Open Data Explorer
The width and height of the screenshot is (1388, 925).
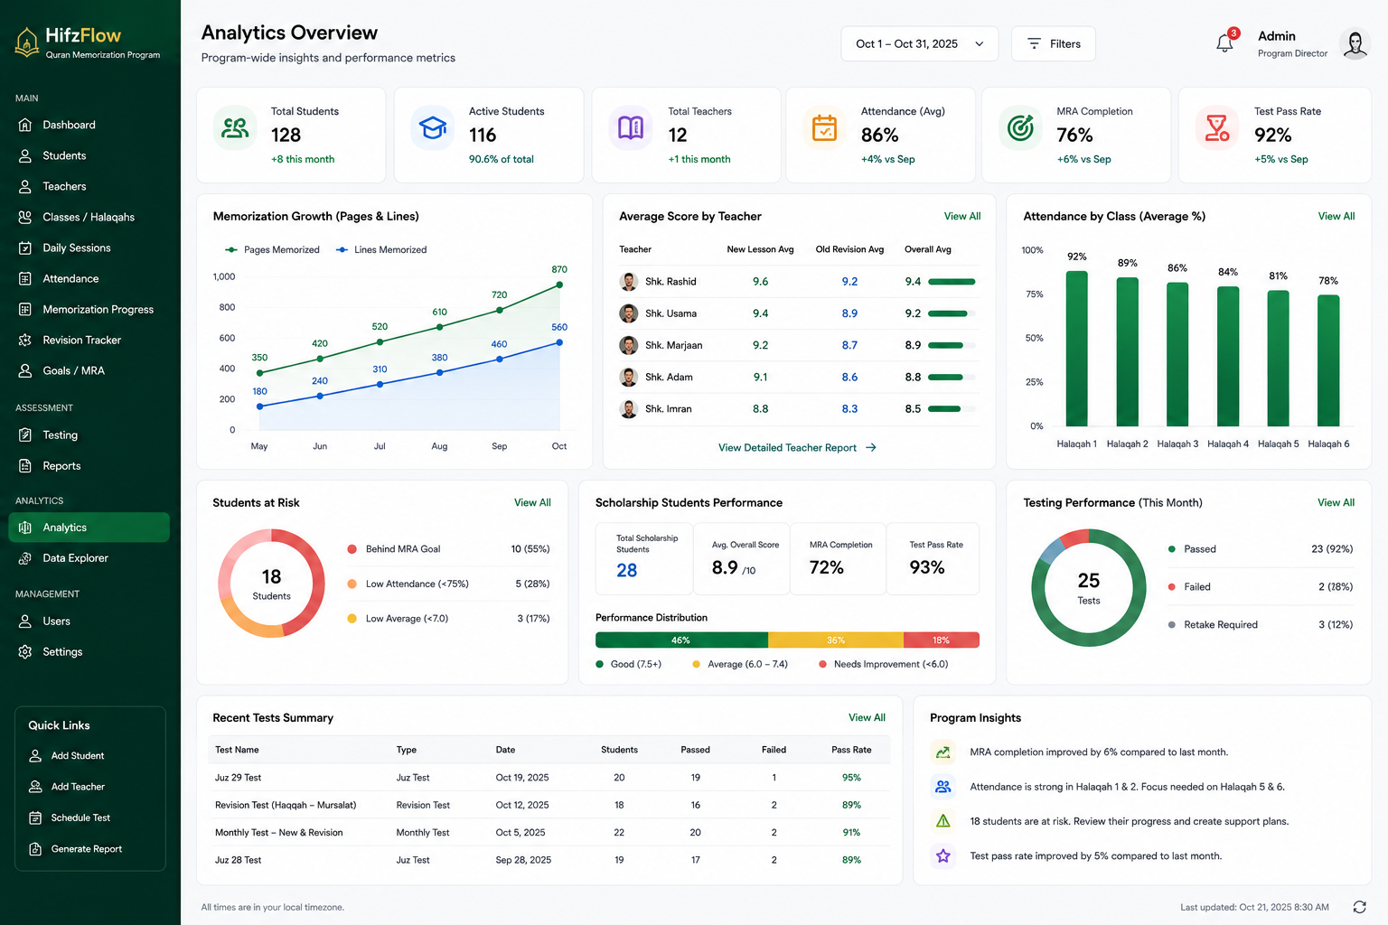click(89, 558)
